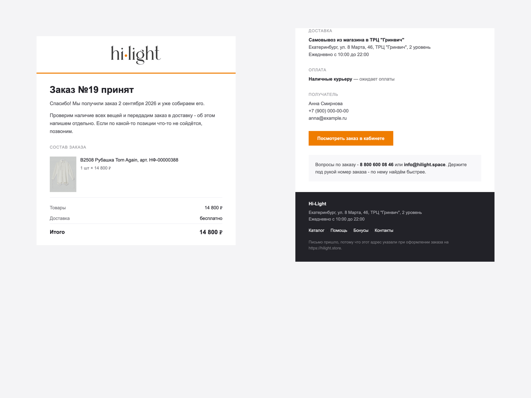
Task: Call support number 8 800 600 08 46
Action: (377, 165)
